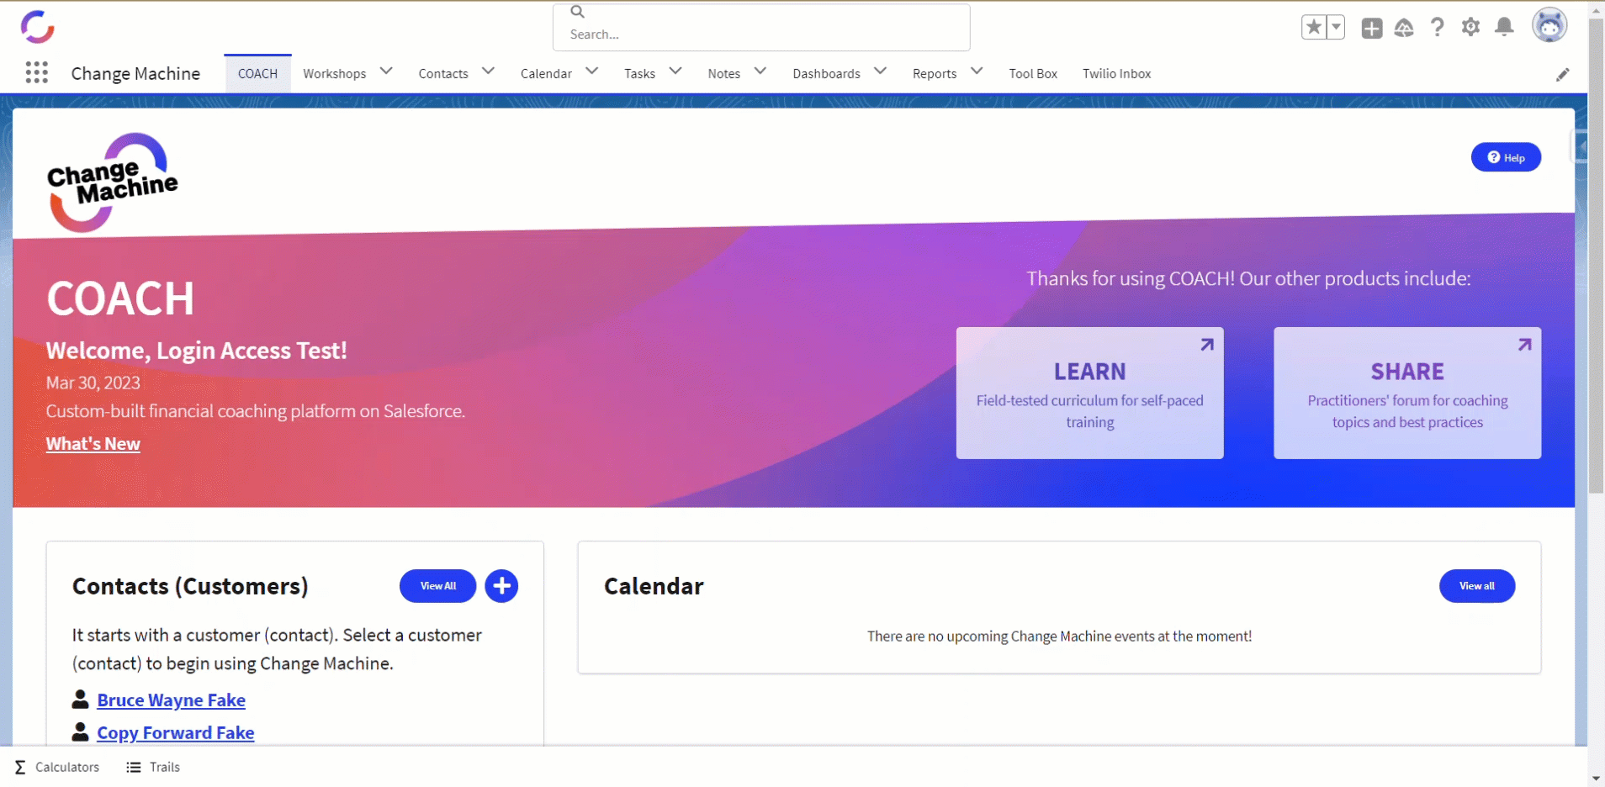Click the add contact plus button
The image size is (1605, 787).
(x=501, y=586)
